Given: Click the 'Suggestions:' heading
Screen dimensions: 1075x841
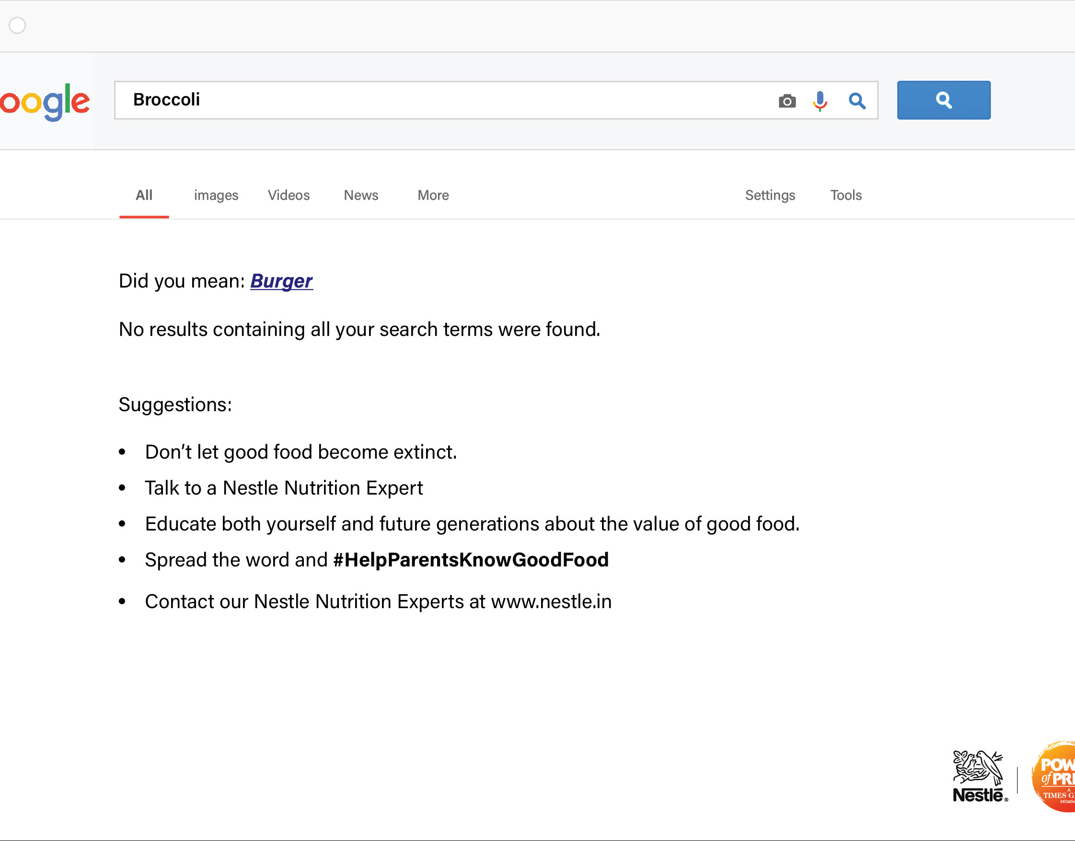Looking at the screenshot, I should click(x=175, y=405).
